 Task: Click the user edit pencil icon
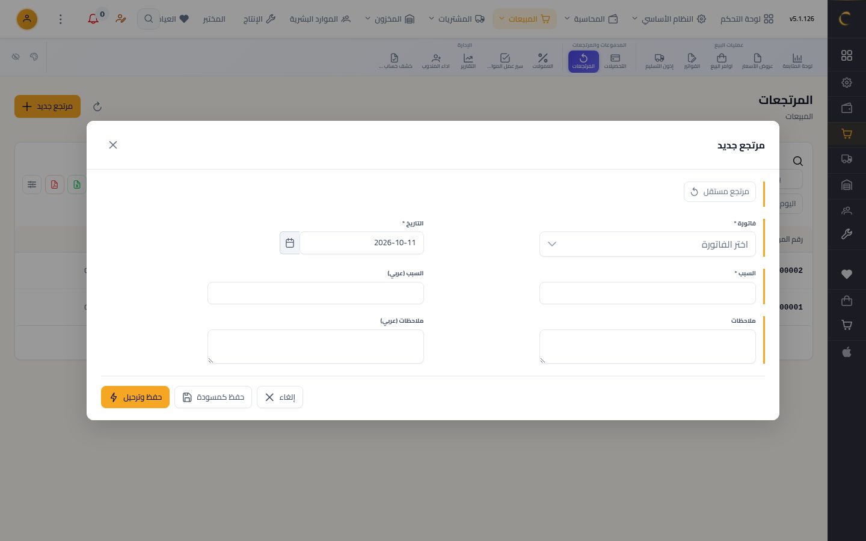click(121, 19)
